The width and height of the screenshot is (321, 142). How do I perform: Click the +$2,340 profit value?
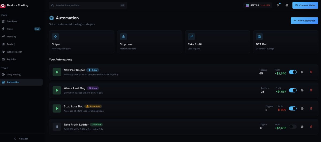(280, 73)
